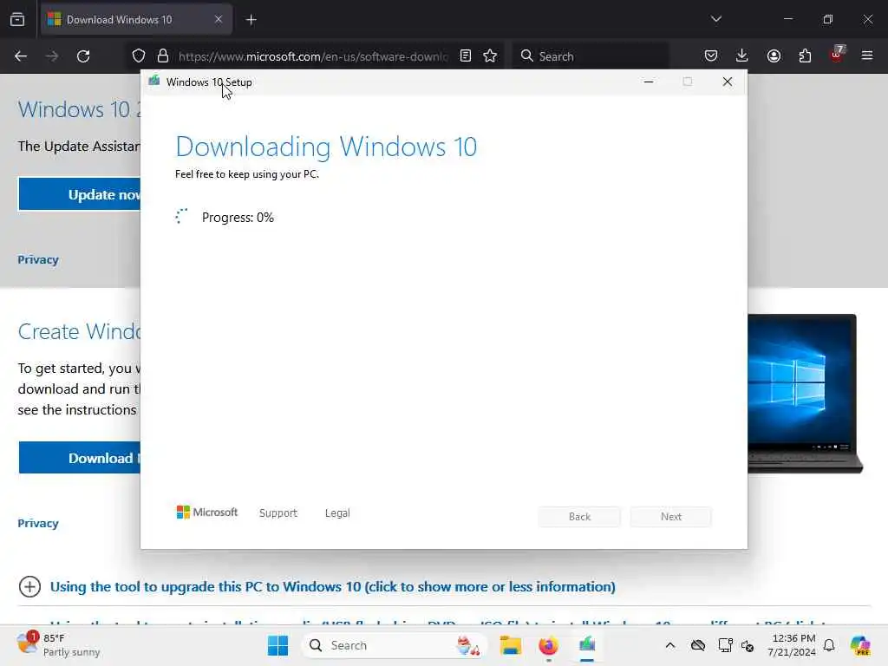888x666 pixels.
Task: Open the Firefox account icon
Action: 774,55
